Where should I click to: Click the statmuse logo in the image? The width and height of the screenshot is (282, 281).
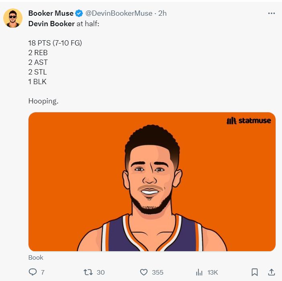pos(249,120)
